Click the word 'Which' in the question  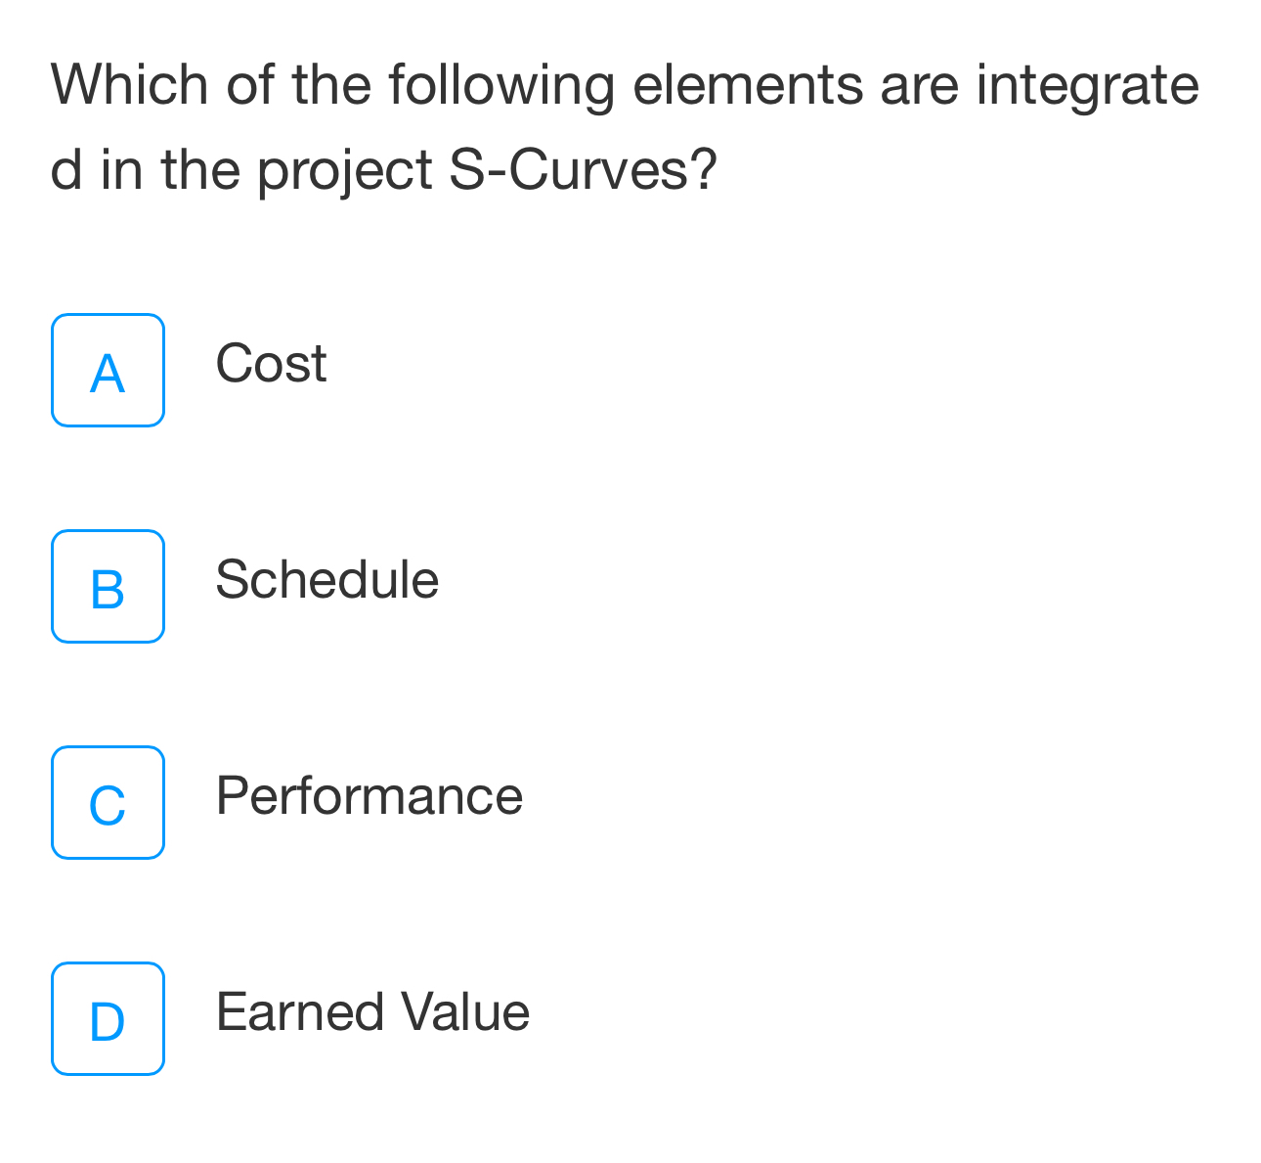coord(130,84)
